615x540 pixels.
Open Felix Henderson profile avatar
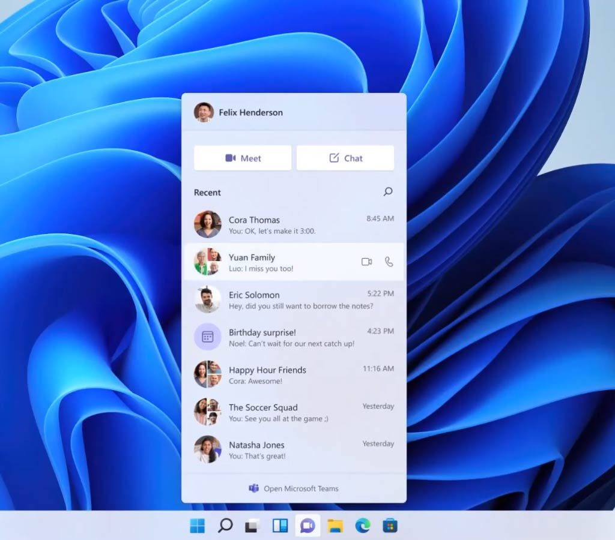204,112
